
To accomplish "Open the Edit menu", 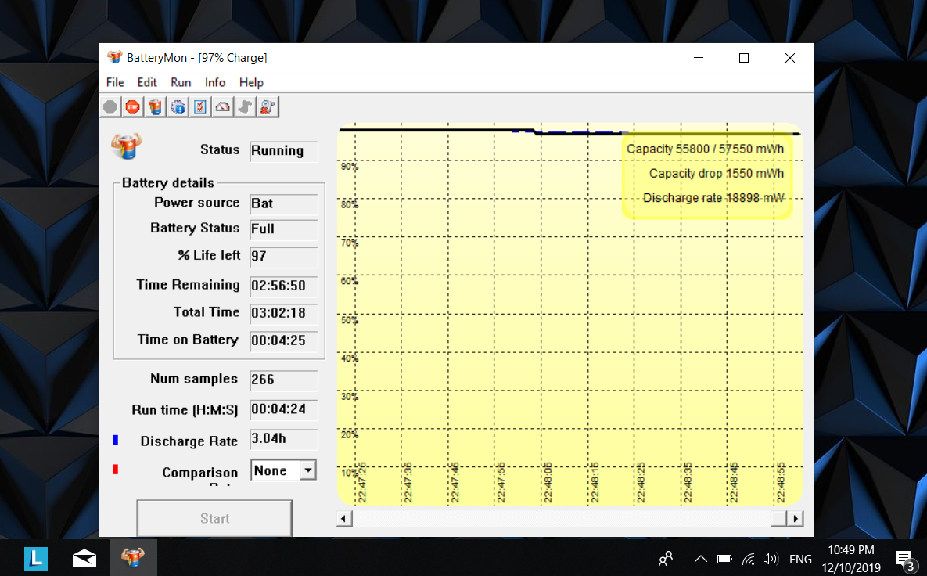I will point(147,82).
